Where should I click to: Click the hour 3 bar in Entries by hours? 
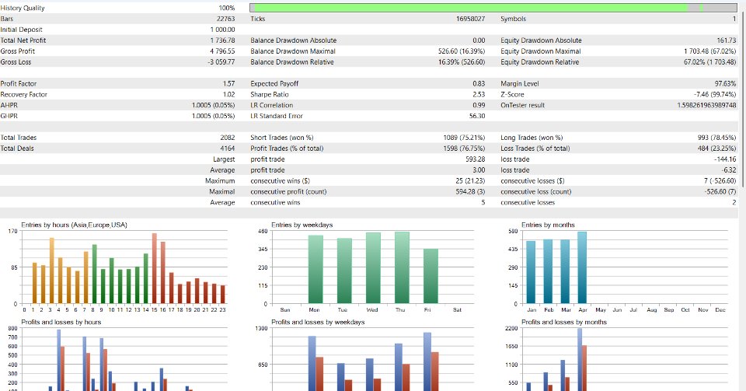pyautogui.click(x=52, y=271)
